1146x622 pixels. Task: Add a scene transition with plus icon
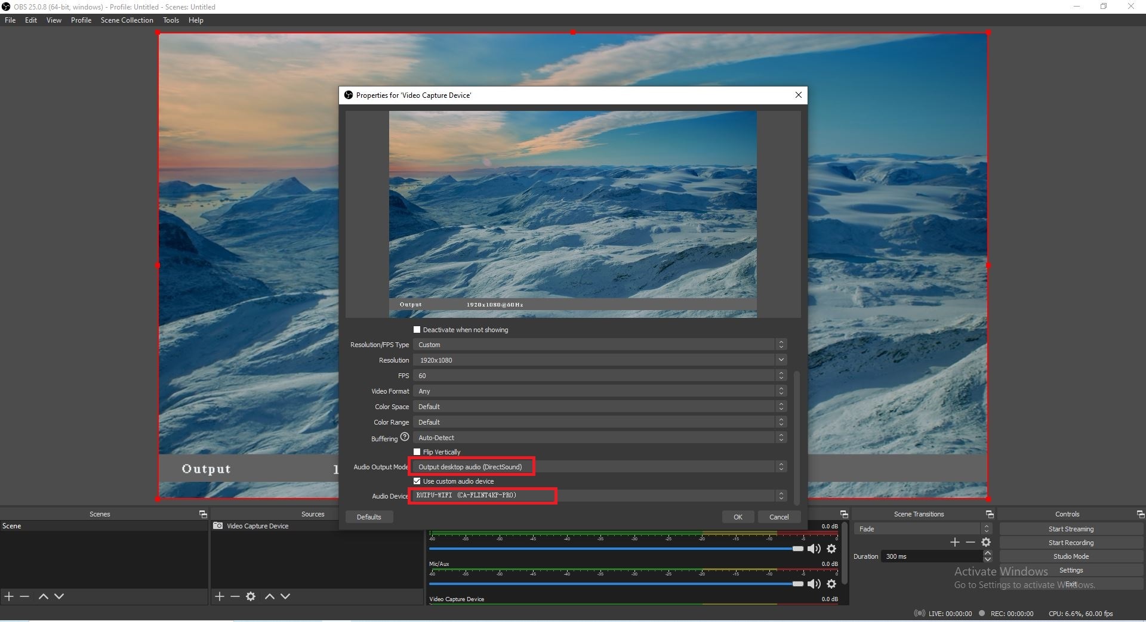pyautogui.click(x=955, y=542)
